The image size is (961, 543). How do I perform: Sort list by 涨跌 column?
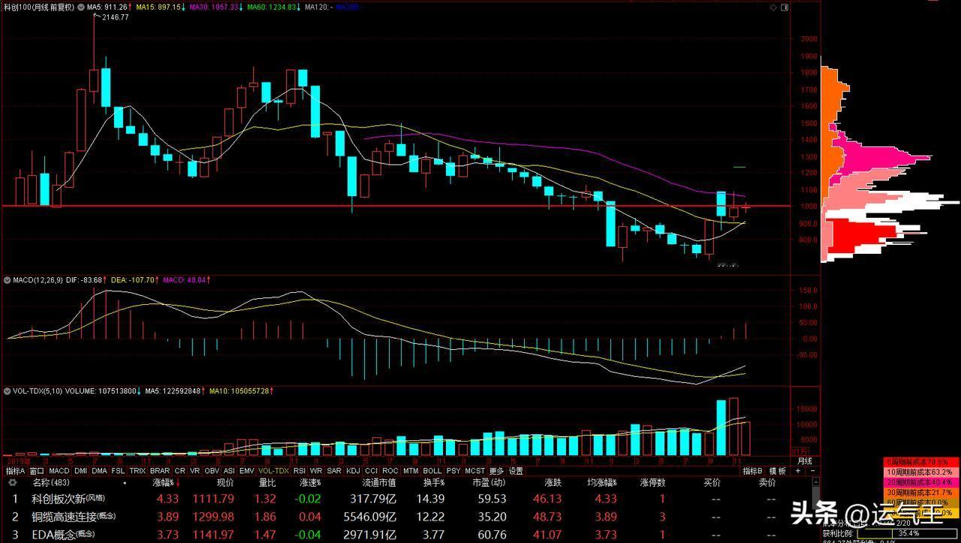pos(553,482)
